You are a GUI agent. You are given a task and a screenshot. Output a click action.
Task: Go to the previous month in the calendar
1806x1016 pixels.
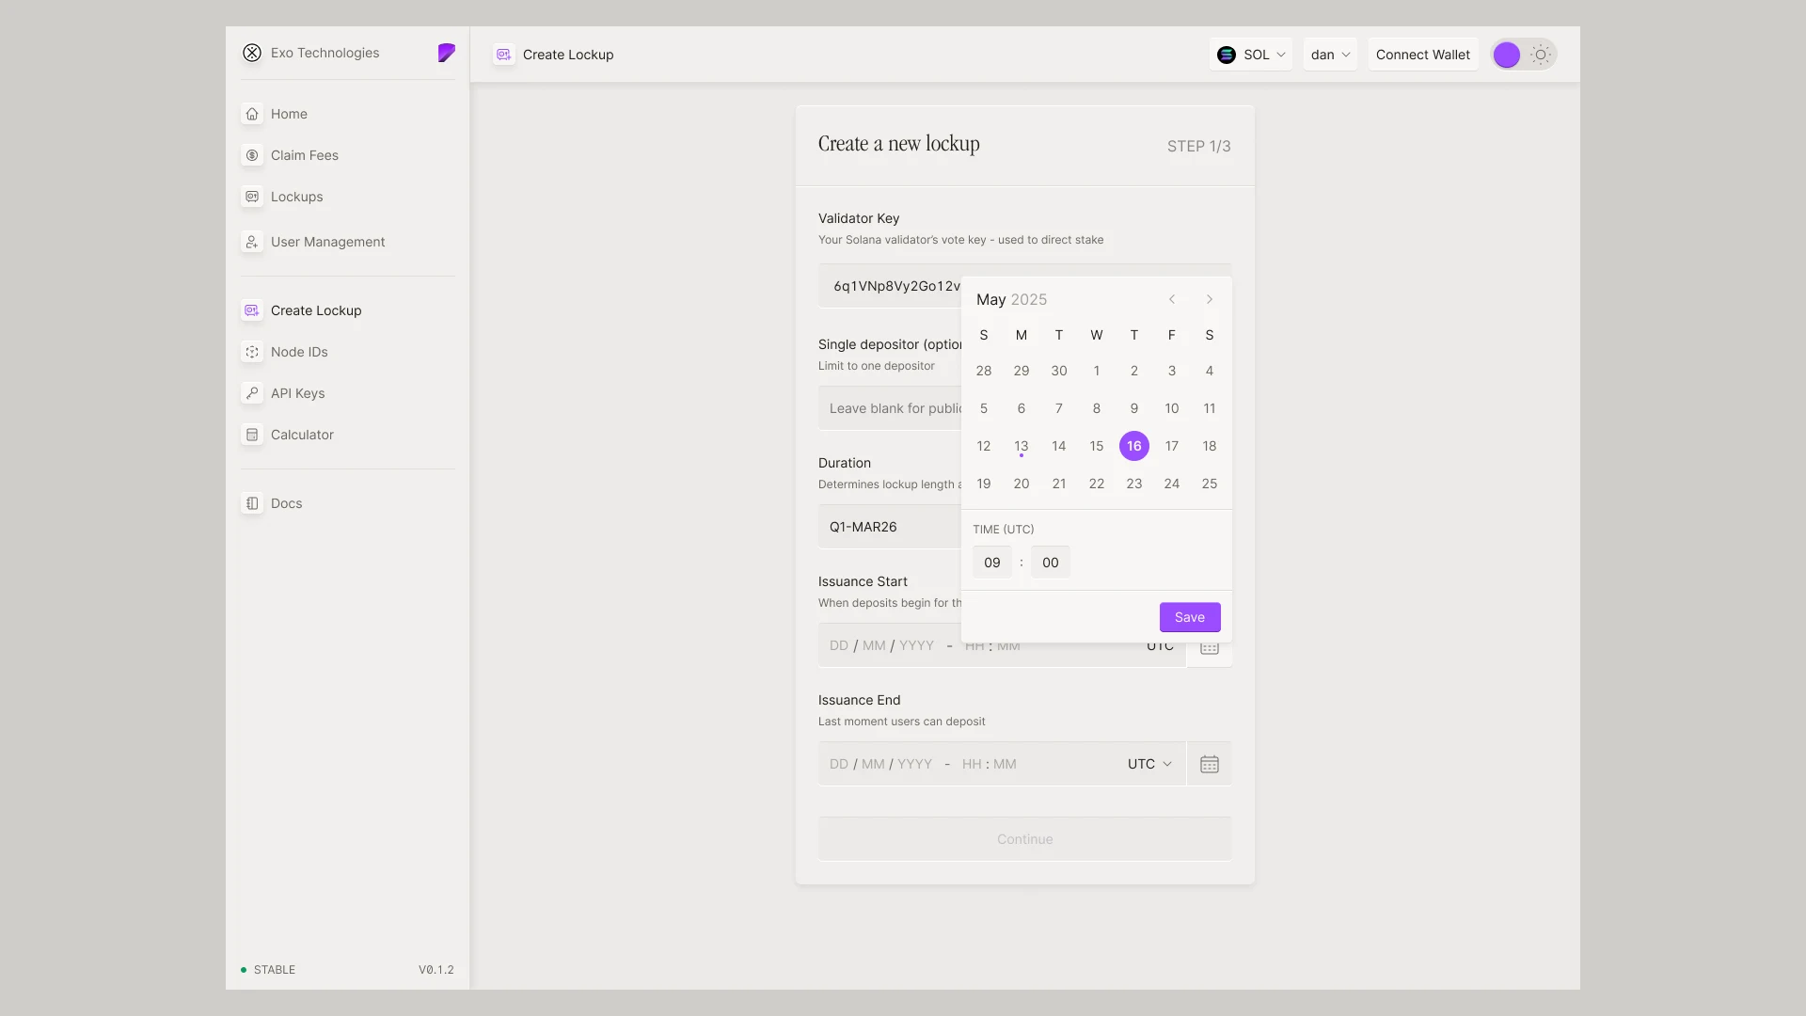1172,299
